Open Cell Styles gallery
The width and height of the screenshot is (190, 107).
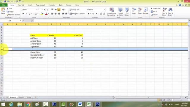[x=127, y=12]
